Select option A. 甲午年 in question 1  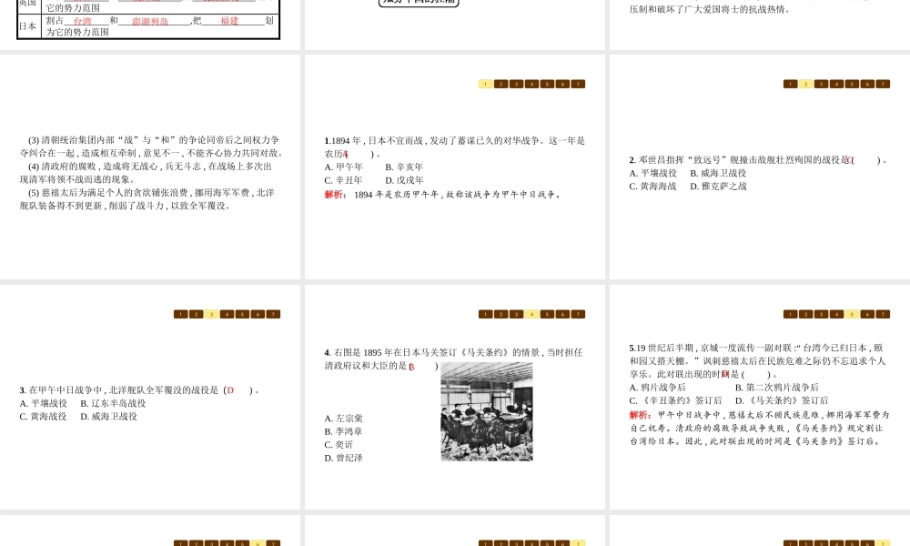344,167
